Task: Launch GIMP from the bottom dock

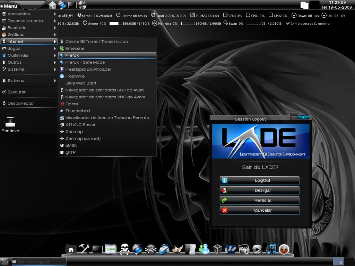Action: click(177, 249)
